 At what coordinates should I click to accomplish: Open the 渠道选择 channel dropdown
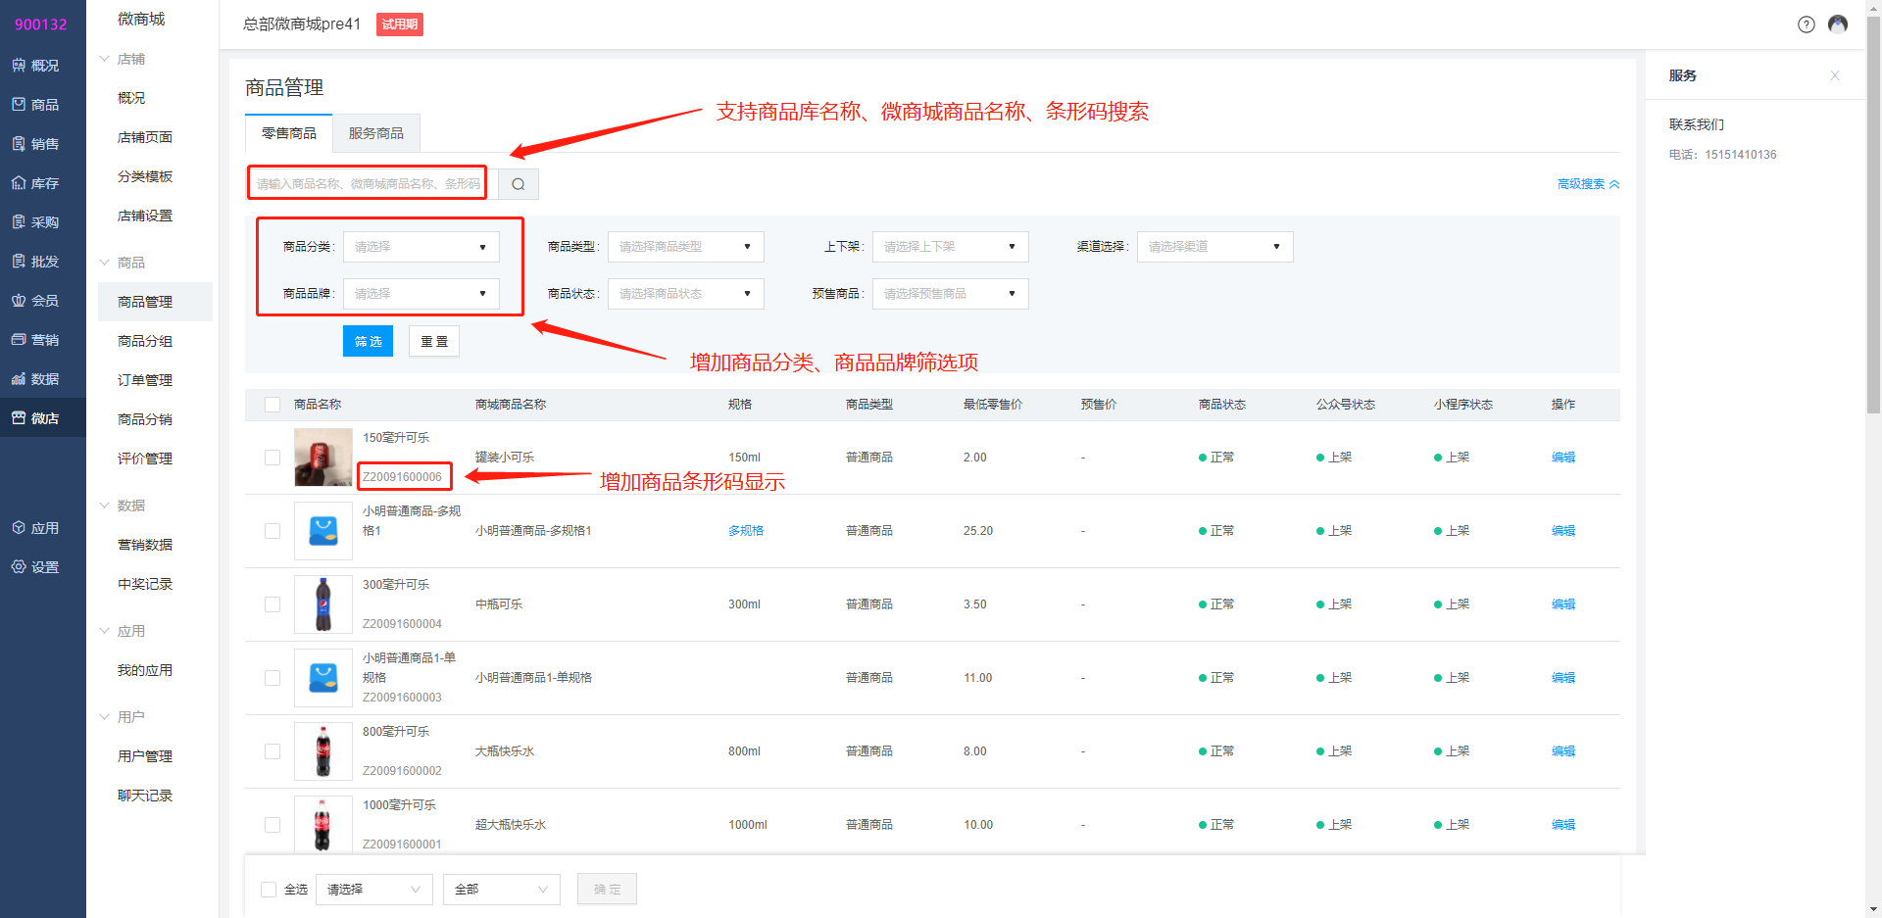click(1213, 247)
